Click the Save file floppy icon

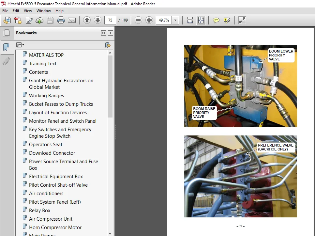pyautogui.click(x=50, y=20)
